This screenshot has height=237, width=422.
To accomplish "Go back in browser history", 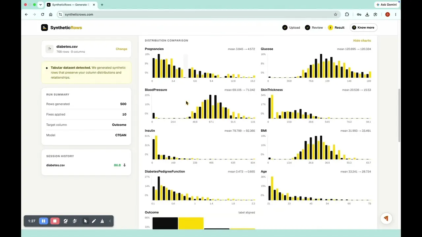I will (x=26, y=14).
